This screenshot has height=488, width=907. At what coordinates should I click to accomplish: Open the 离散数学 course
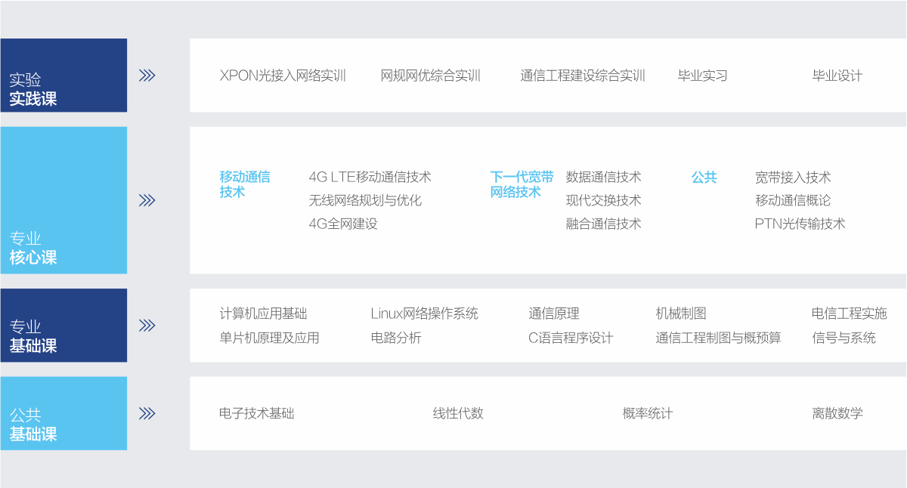tap(837, 413)
